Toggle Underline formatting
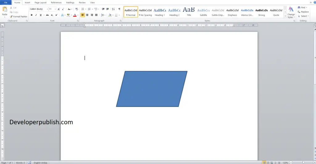 coord(40,15)
